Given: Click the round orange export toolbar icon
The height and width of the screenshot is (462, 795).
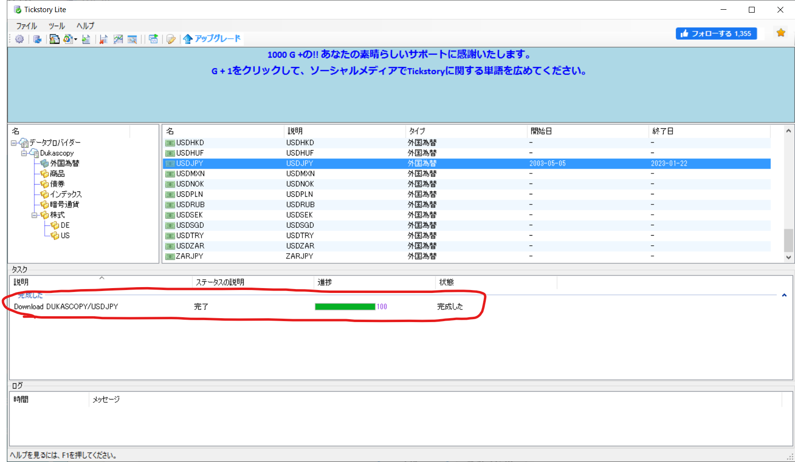Looking at the screenshot, I should [68, 39].
